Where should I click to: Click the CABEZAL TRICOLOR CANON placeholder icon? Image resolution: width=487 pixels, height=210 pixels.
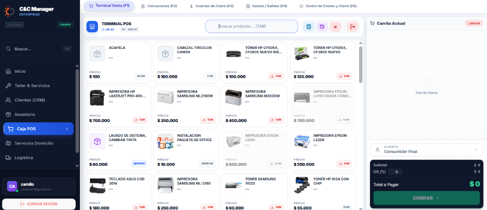tap(166, 54)
